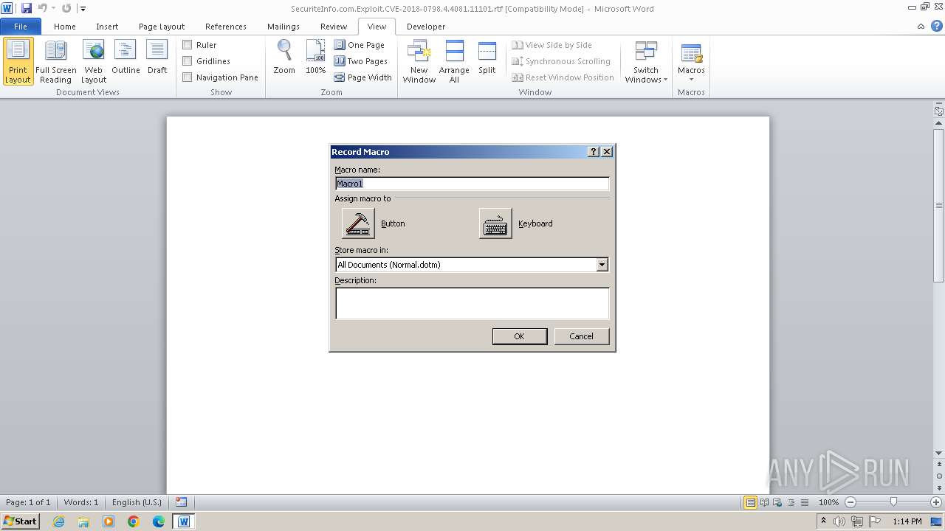This screenshot has width=945, height=531.
Task: Click Redo in Quick Access toolbar
Action: pos(66,8)
